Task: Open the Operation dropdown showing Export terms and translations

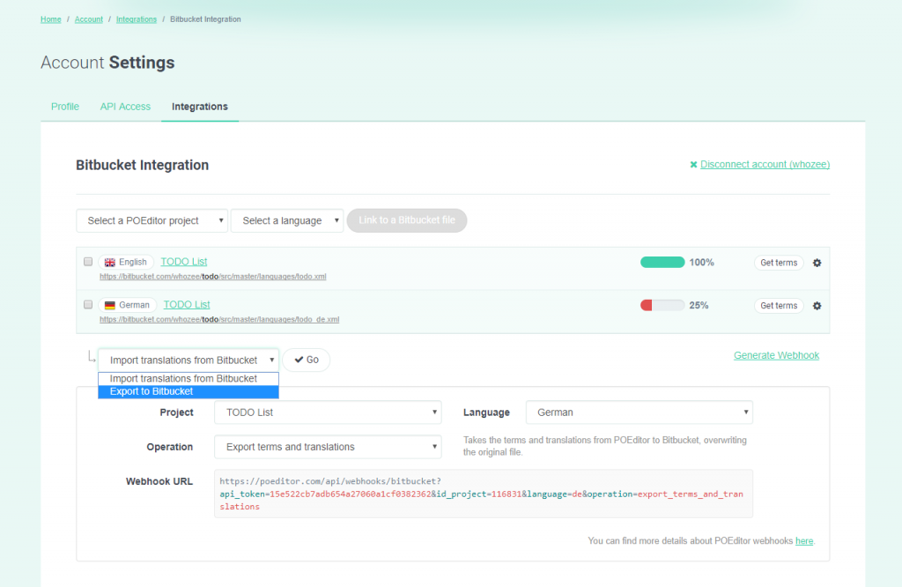Action: [328, 447]
